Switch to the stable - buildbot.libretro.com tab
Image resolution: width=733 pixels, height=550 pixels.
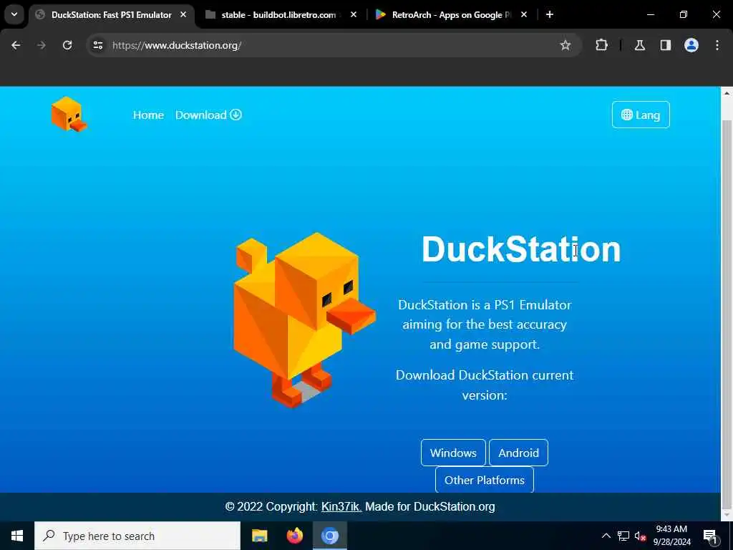tap(278, 15)
